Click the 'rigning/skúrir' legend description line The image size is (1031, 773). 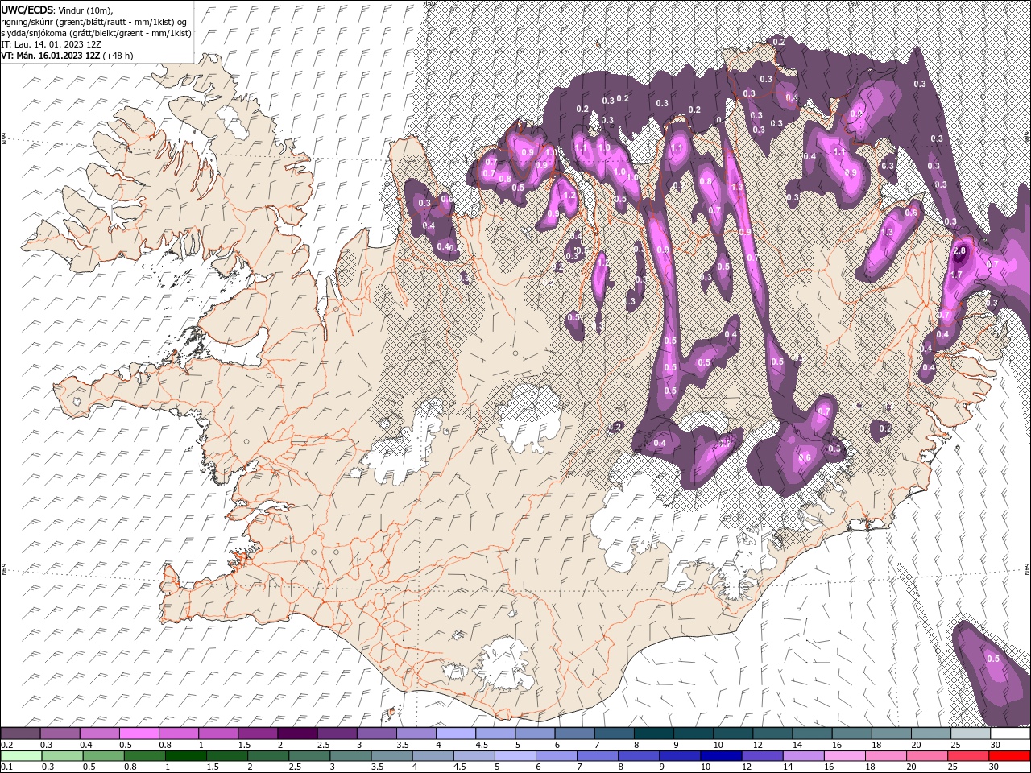click(x=94, y=22)
